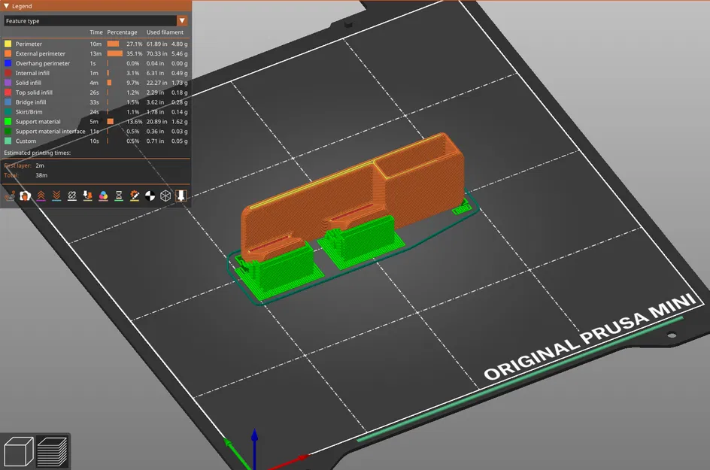710x470 pixels.
Task: Toggle Deretractions visibility icon
Action: coord(56,196)
